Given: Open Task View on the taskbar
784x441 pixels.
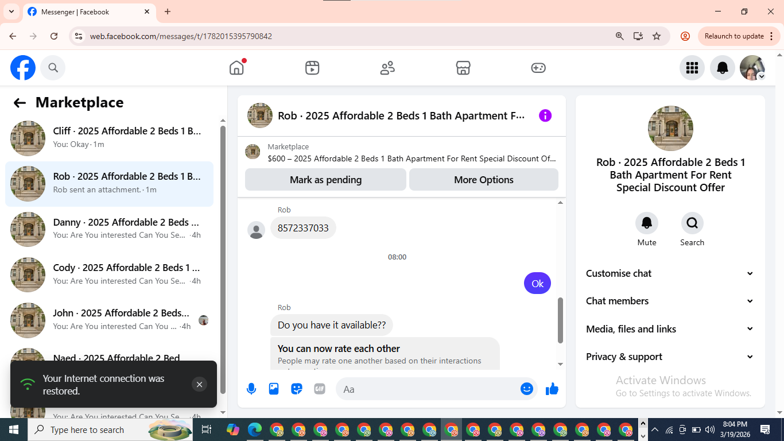Looking at the screenshot, I should [x=207, y=430].
